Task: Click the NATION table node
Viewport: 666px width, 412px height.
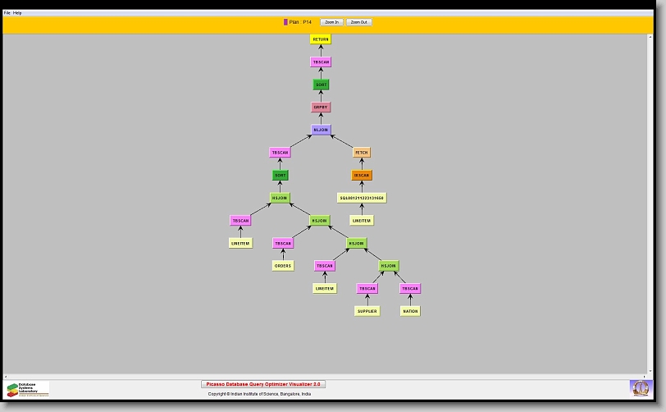Action: pos(410,311)
